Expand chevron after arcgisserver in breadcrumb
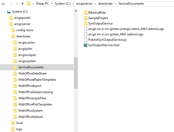Image resolution: width=174 pixels, height=132 pixels. click(x=95, y=4)
